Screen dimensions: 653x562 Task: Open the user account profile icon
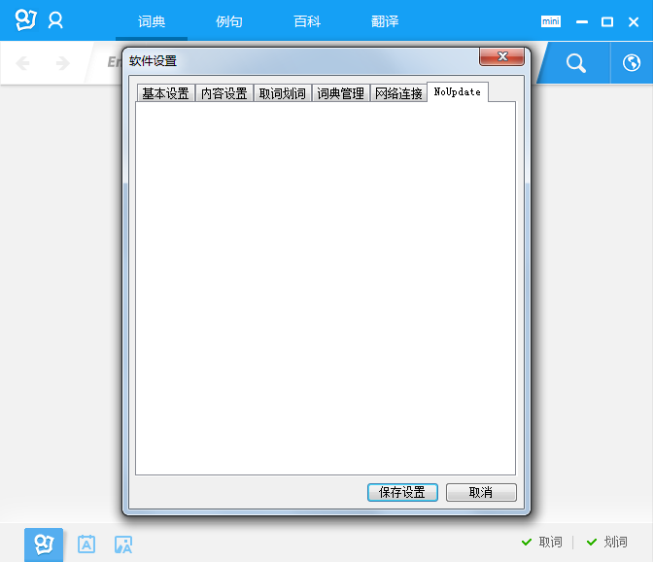pos(55,20)
